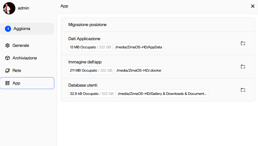Click migrate folder icon for Dati Applicazione

pos(243,43)
